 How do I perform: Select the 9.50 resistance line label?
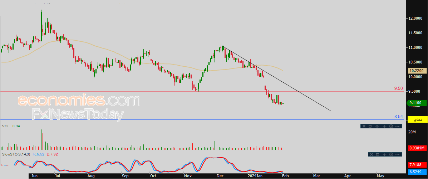coord(399,88)
